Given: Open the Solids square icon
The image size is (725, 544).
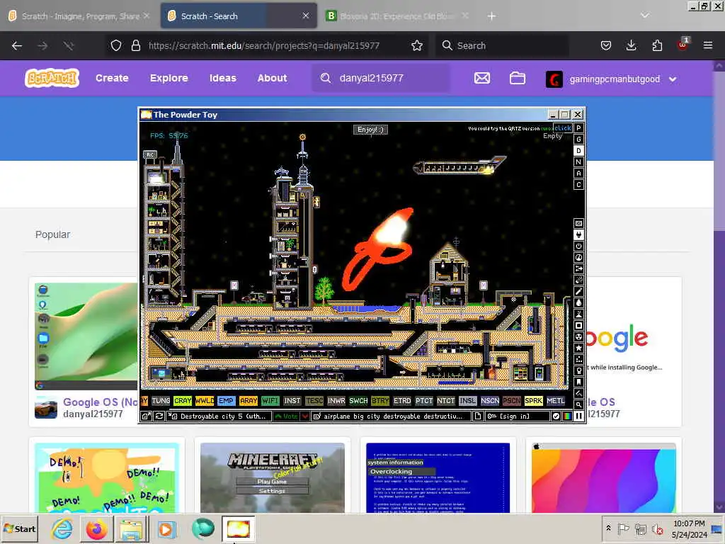Looking at the screenshot, I should click(x=578, y=326).
